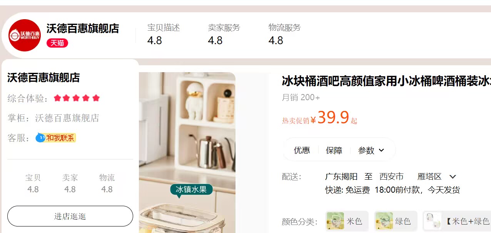Open the 西安市 destination selector
The width and height of the screenshot is (491, 233).
click(391, 177)
